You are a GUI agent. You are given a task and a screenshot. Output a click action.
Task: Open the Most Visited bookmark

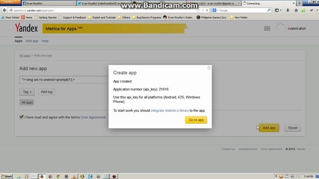(10, 17)
